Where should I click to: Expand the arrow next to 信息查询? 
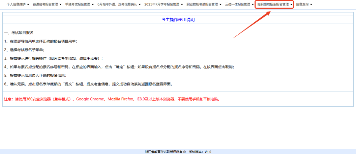pos(311,5)
